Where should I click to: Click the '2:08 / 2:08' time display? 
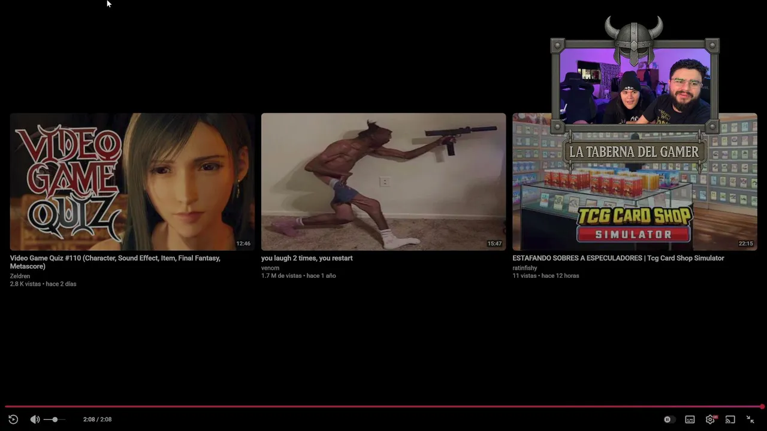pos(97,420)
